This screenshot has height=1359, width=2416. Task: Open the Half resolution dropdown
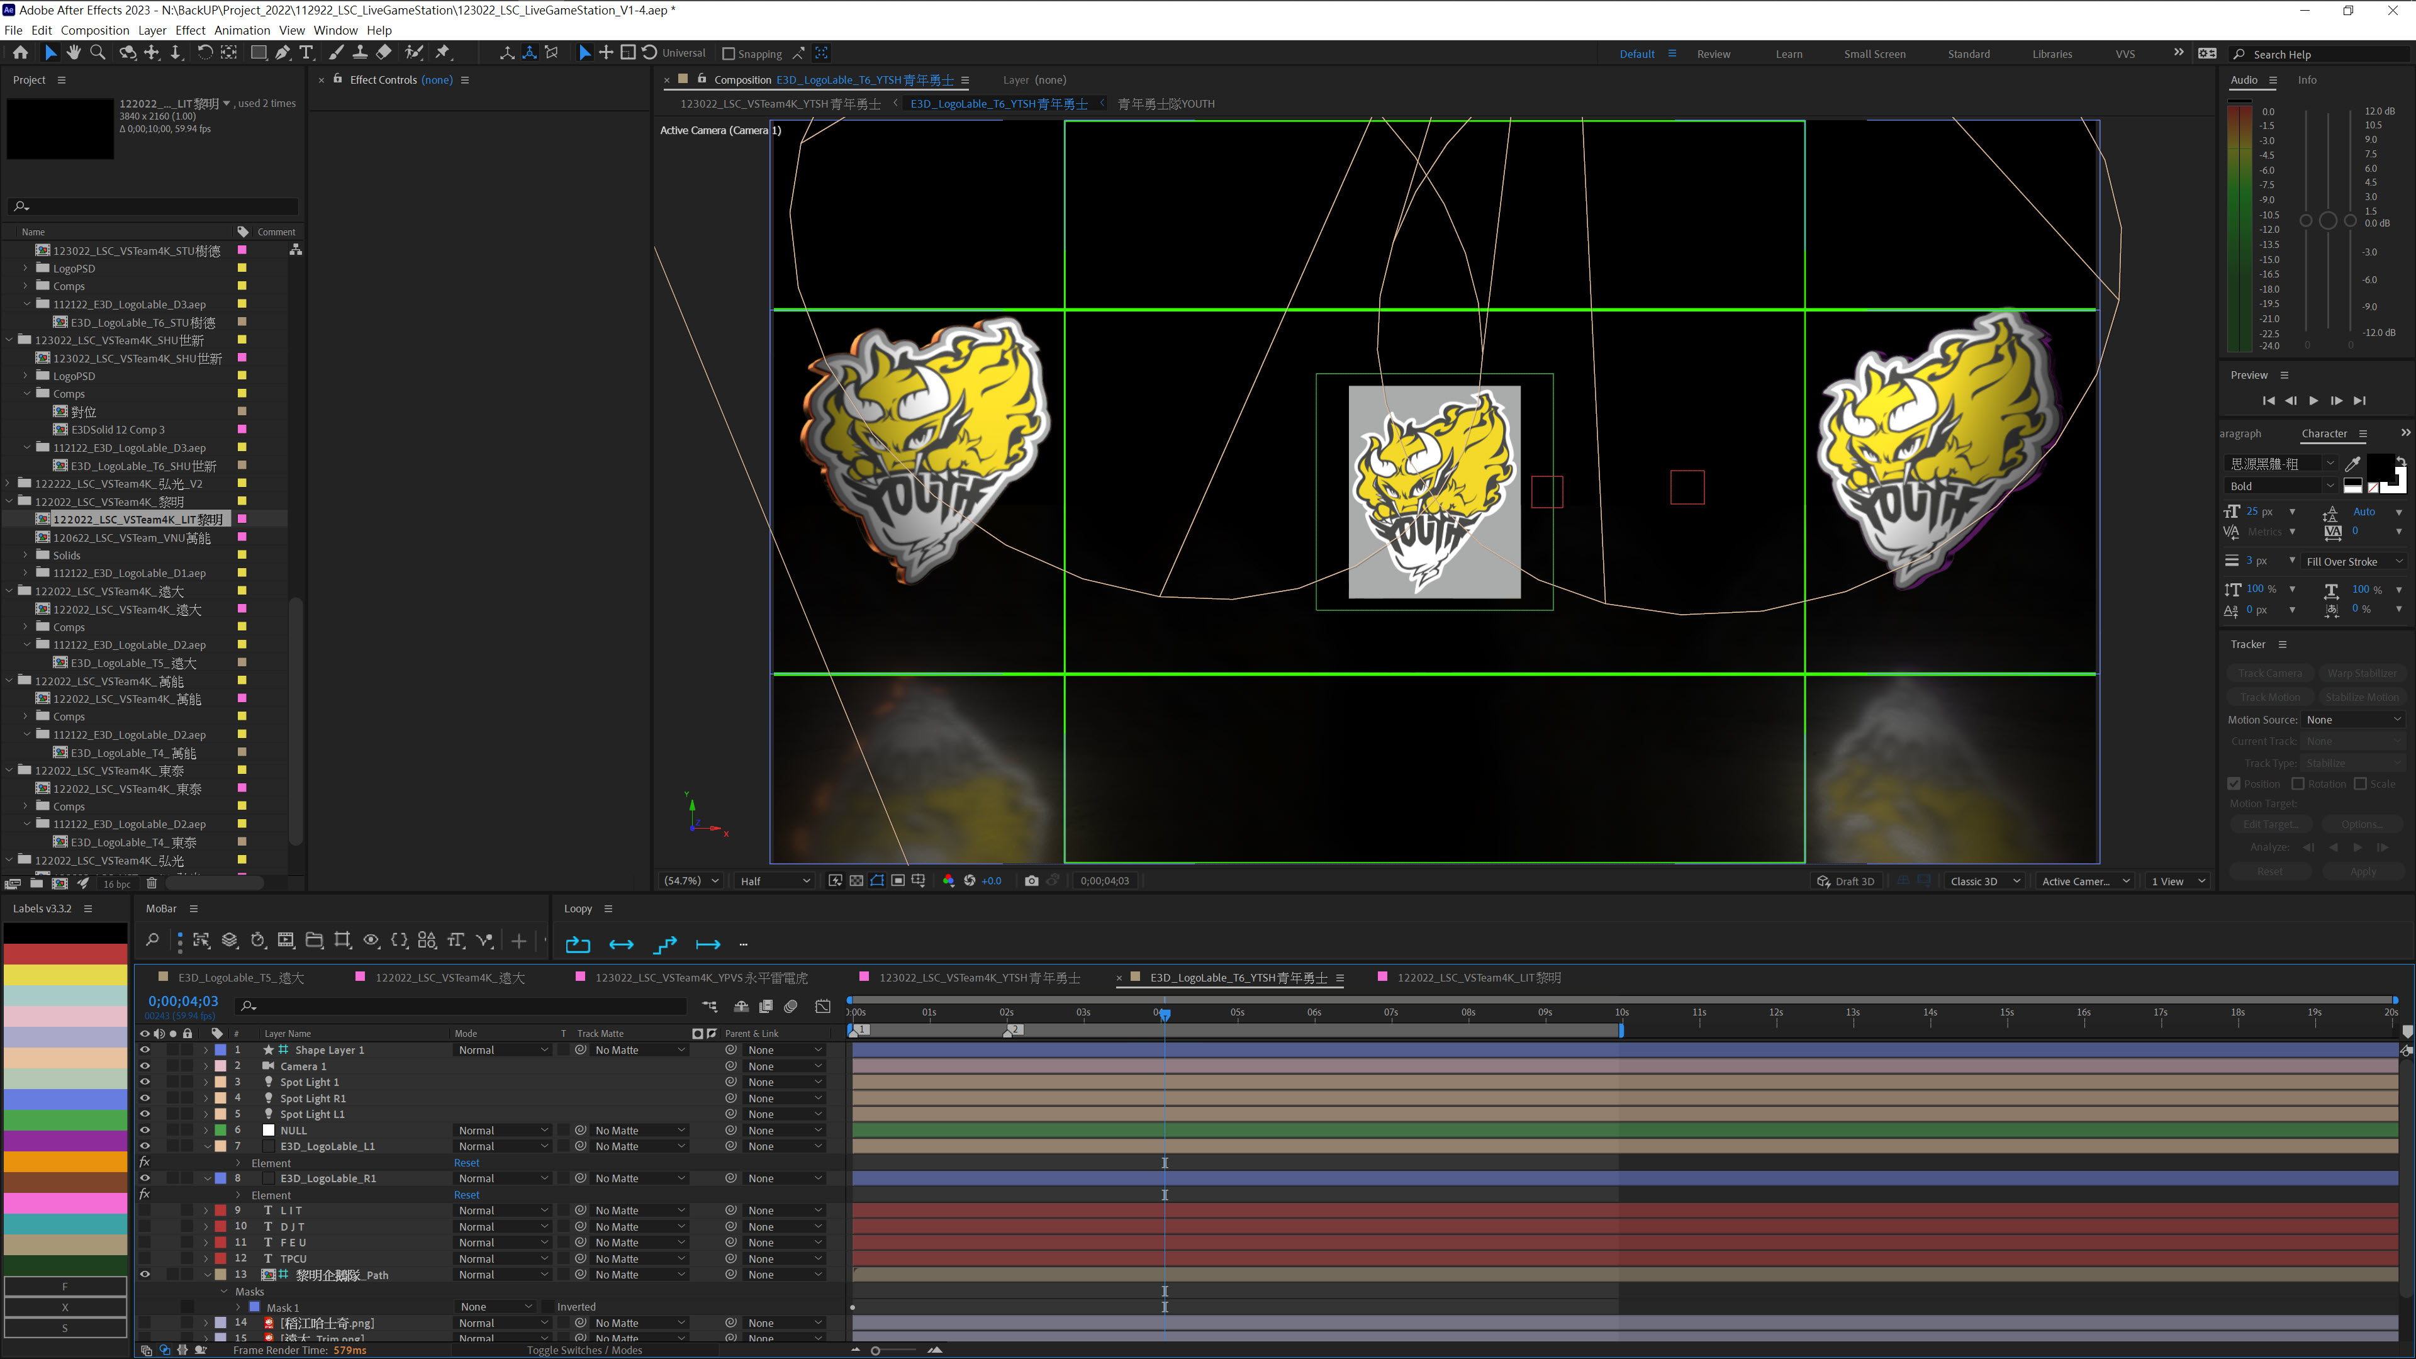(775, 881)
